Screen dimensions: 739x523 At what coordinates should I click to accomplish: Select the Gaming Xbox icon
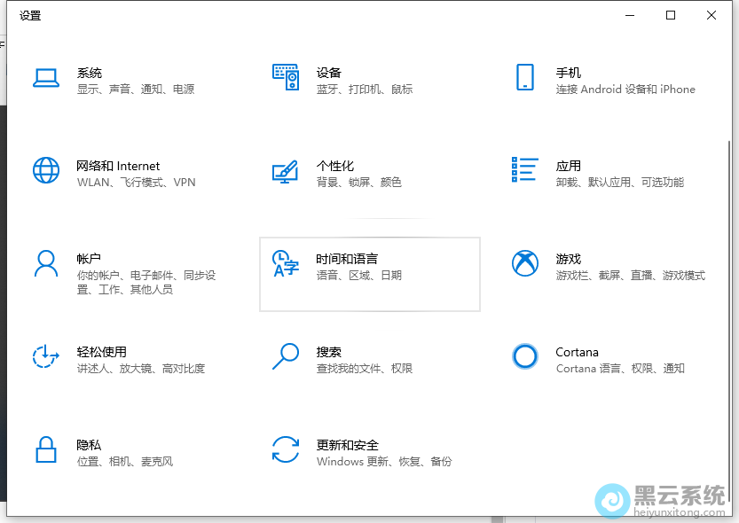pyautogui.click(x=525, y=263)
